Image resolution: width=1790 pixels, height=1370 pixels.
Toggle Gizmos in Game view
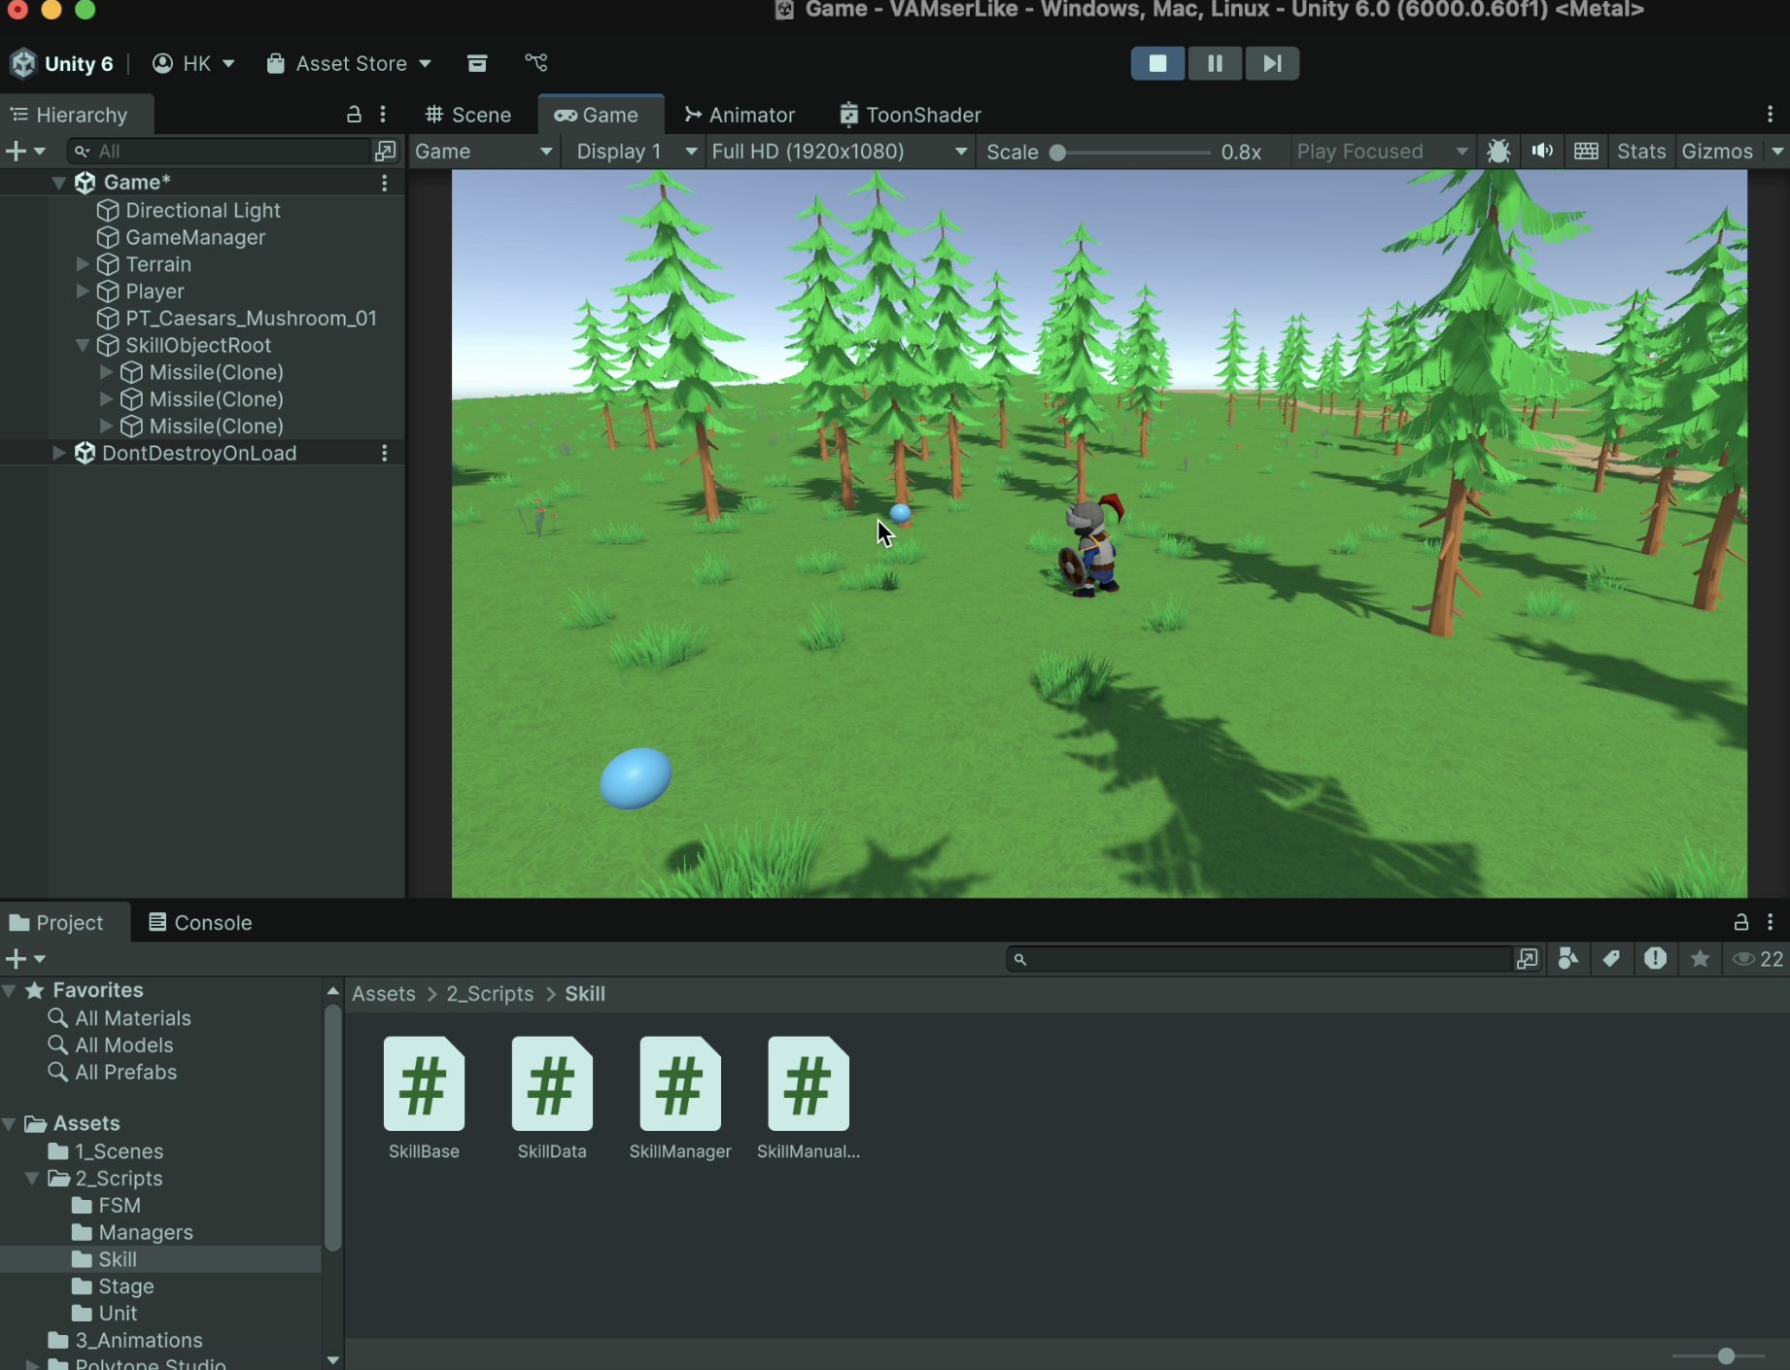(1717, 152)
